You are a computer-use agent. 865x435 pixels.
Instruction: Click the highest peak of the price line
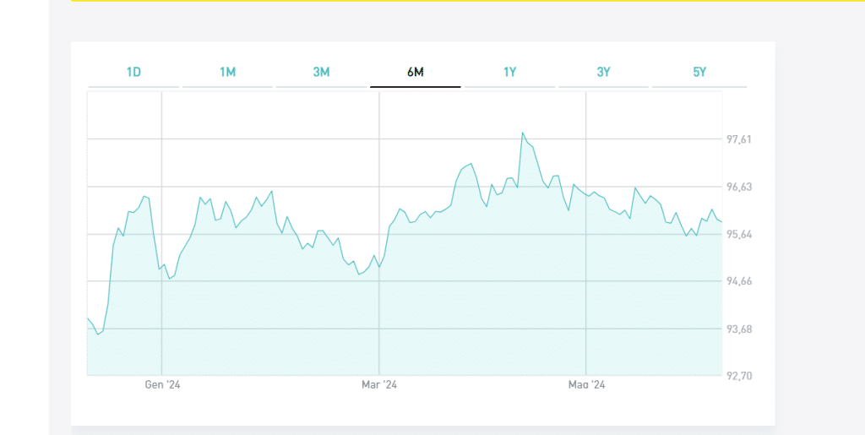click(523, 133)
